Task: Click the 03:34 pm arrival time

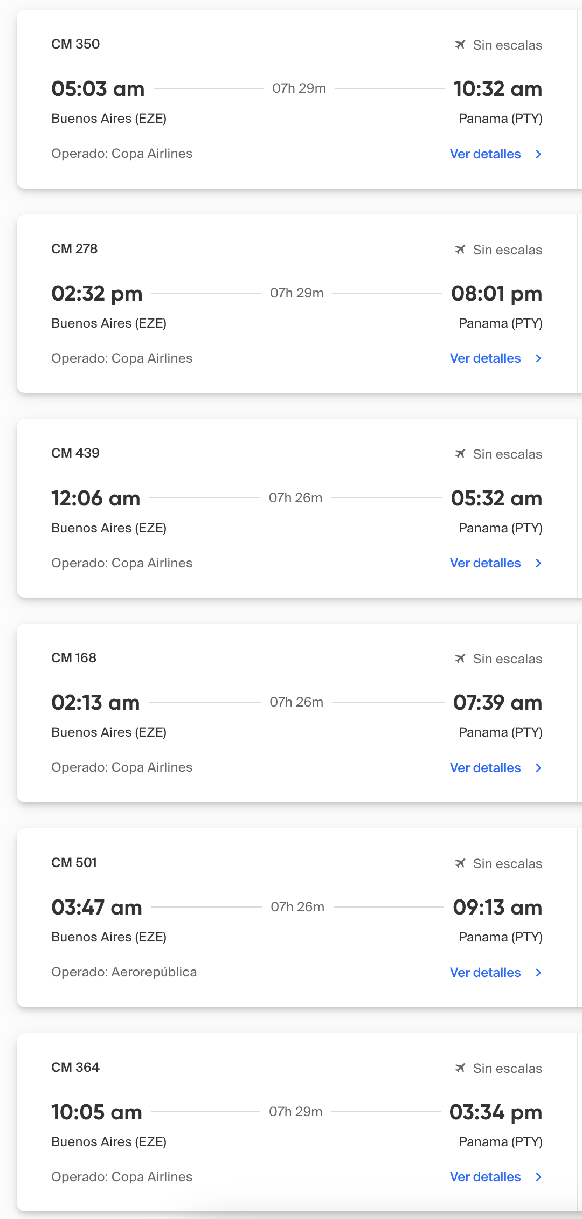Action: click(496, 1112)
